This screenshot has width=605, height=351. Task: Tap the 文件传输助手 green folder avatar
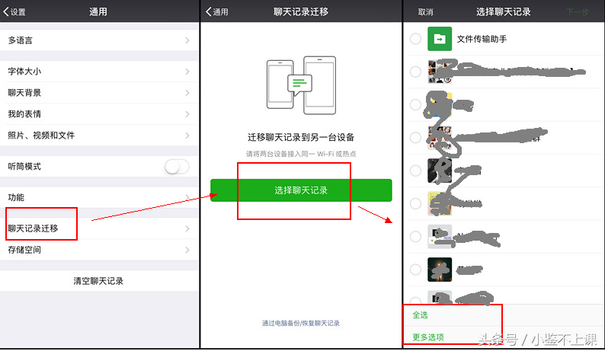pyautogui.click(x=440, y=39)
